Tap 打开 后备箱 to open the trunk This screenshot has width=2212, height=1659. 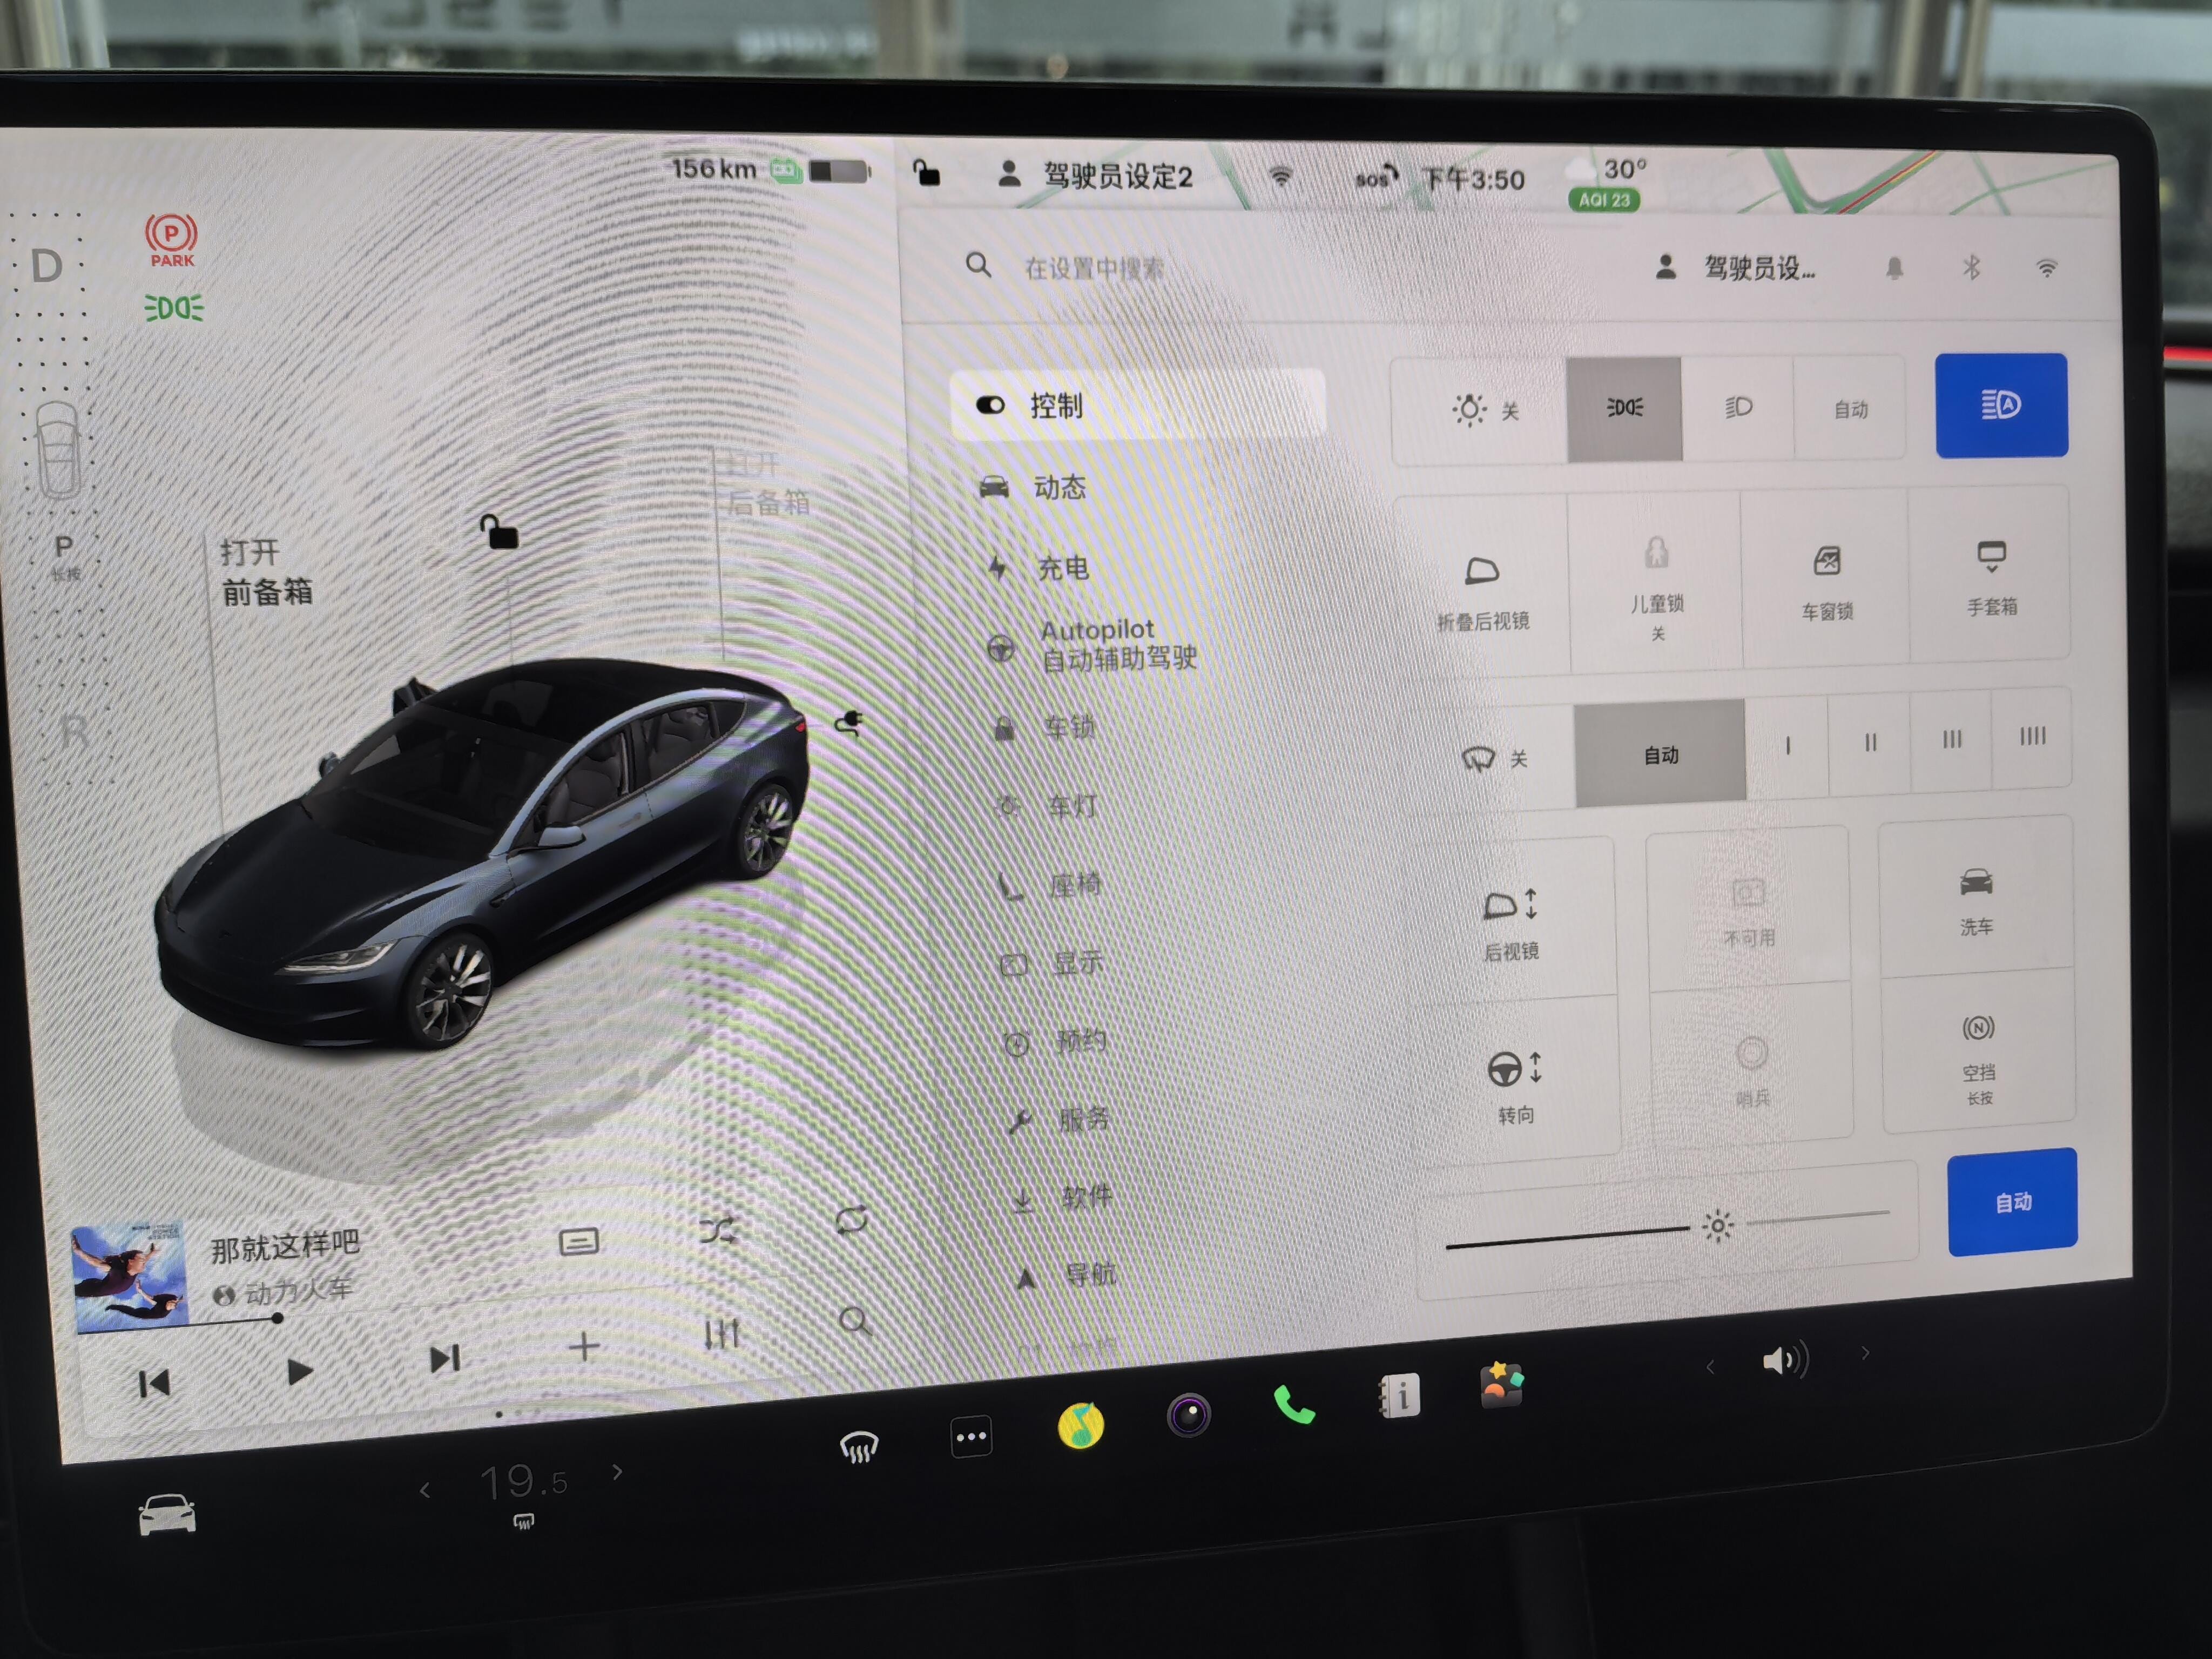tap(768, 483)
